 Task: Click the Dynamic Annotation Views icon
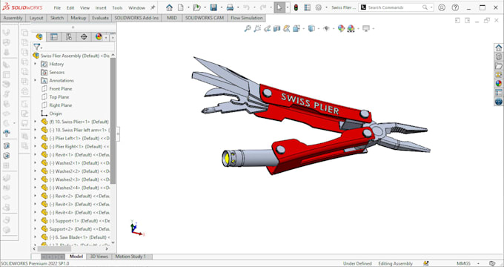[x=286, y=29]
